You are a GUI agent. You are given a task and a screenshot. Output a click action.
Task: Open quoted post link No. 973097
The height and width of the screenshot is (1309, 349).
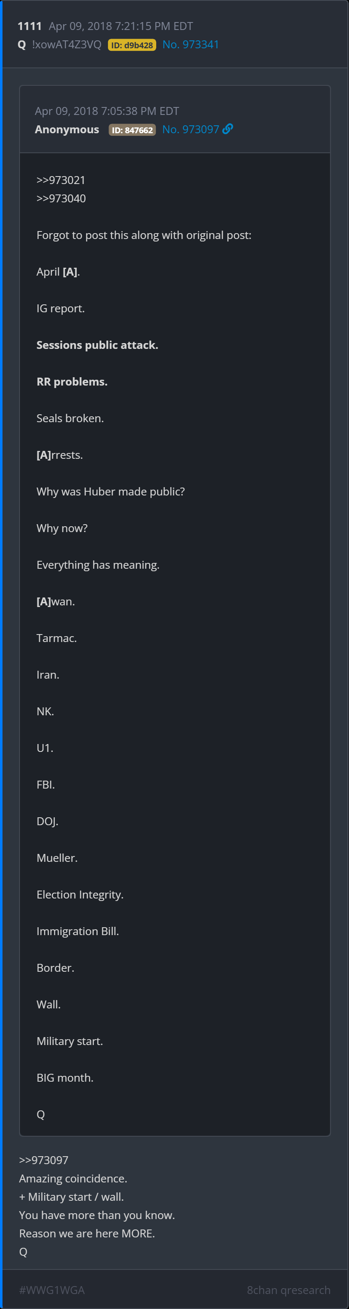tap(190, 129)
